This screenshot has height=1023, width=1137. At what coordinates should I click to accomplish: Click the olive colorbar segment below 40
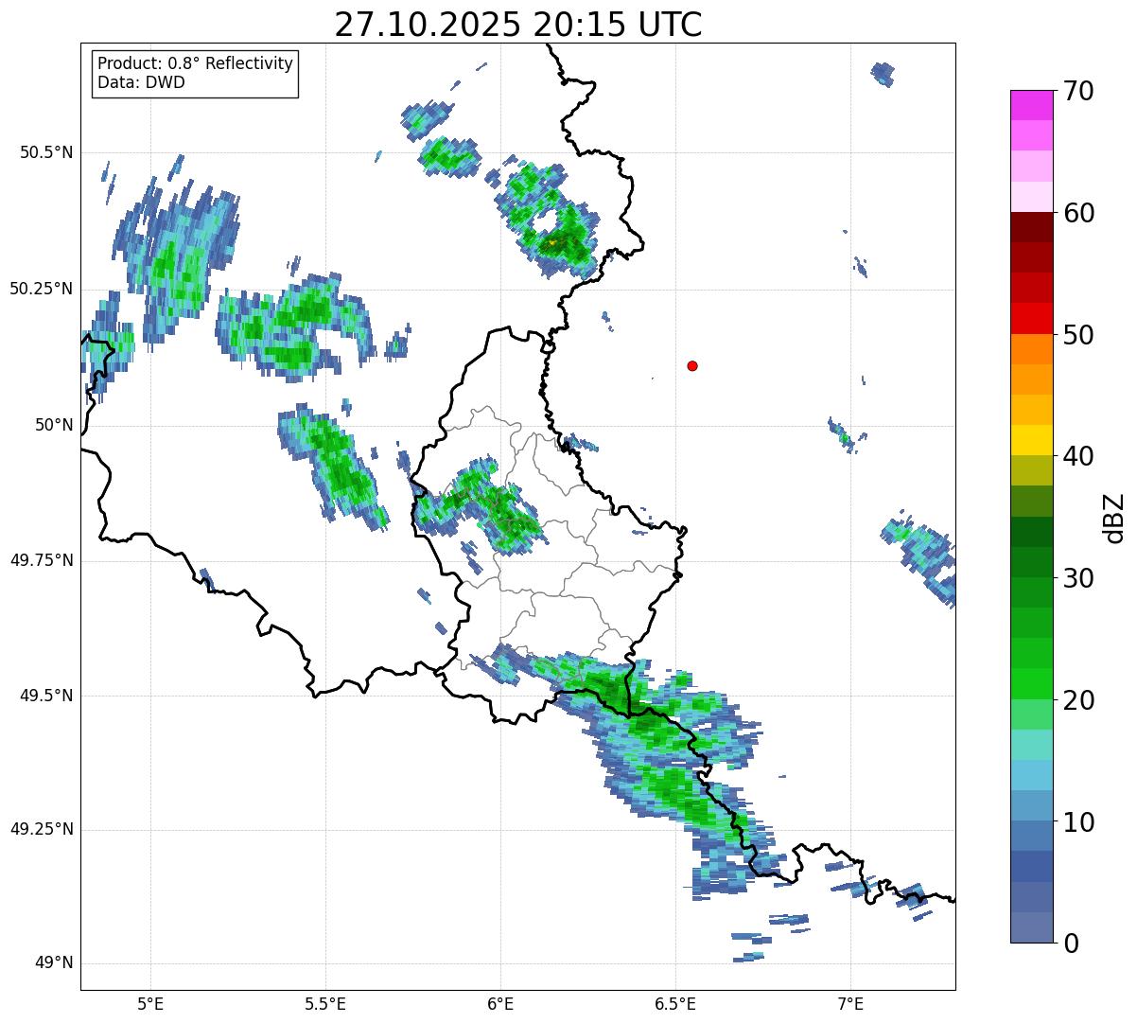tap(1032, 470)
